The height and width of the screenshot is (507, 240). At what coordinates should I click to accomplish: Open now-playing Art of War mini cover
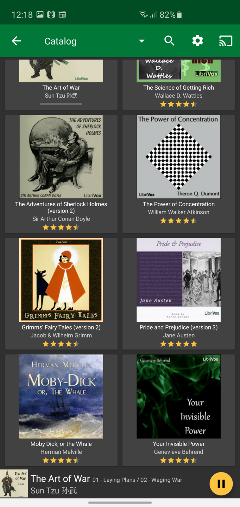(x=14, y=483)
